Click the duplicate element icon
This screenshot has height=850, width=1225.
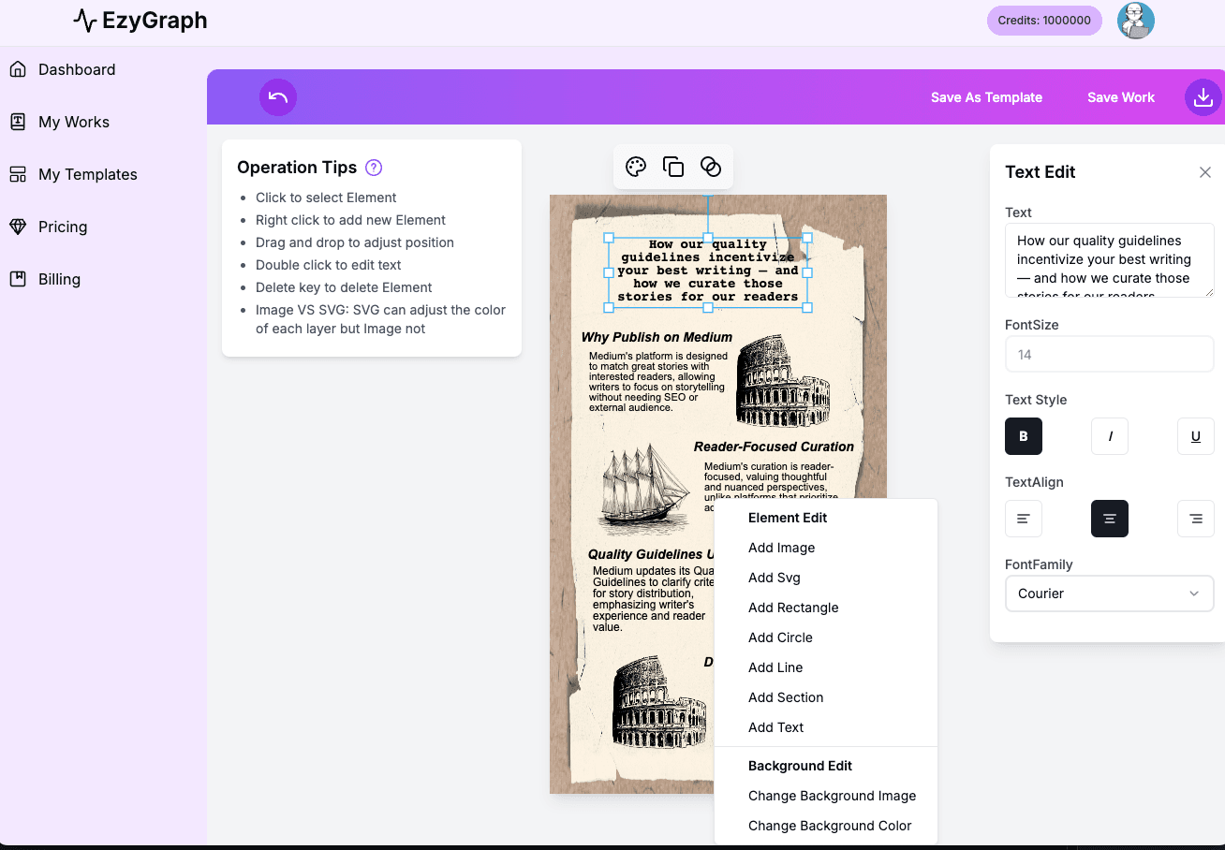click(673, 167)
